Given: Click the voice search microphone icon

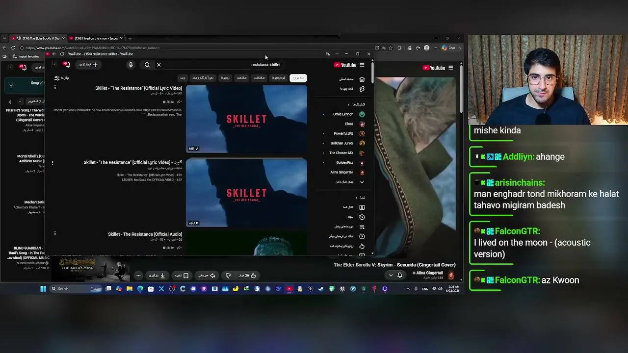Looking at the screenshot, I should pyautogui.click(x=131, y=65).
